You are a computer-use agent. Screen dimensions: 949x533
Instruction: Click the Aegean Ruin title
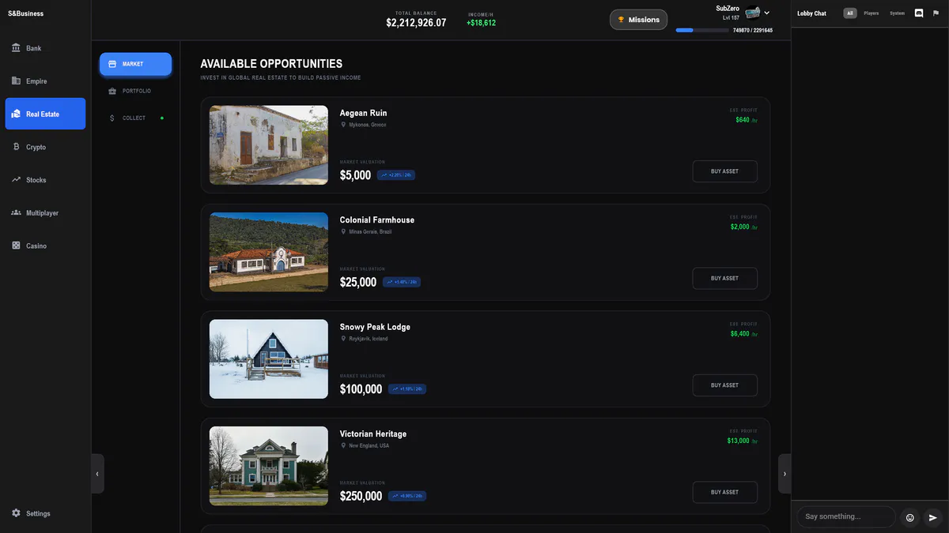pos(364,113)
